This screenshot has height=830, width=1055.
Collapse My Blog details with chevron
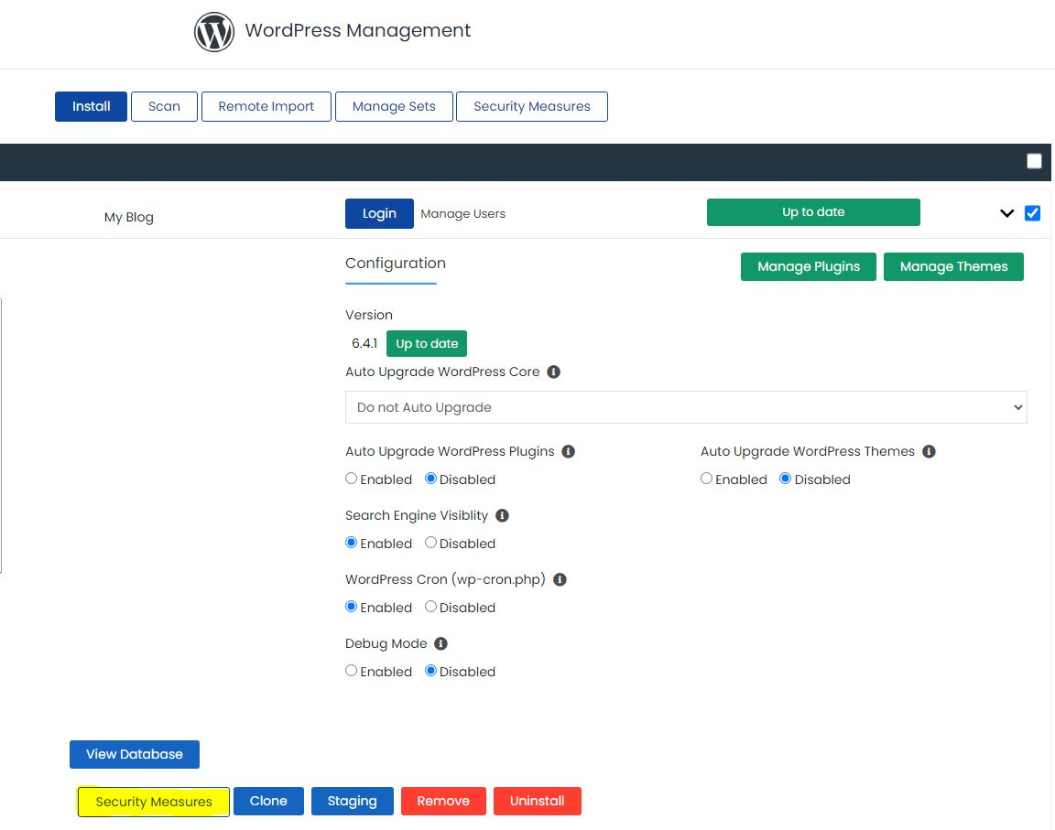coord(1006,213)
